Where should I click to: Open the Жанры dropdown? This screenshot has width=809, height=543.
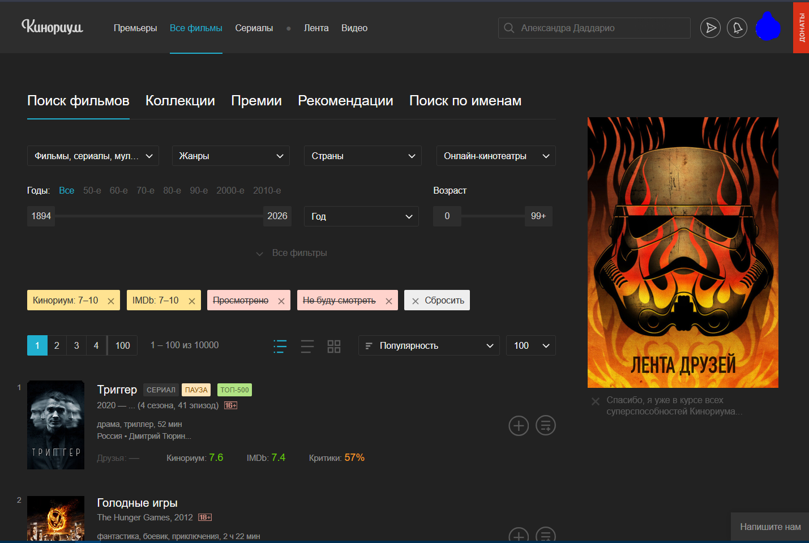click(x=231, y=156)
